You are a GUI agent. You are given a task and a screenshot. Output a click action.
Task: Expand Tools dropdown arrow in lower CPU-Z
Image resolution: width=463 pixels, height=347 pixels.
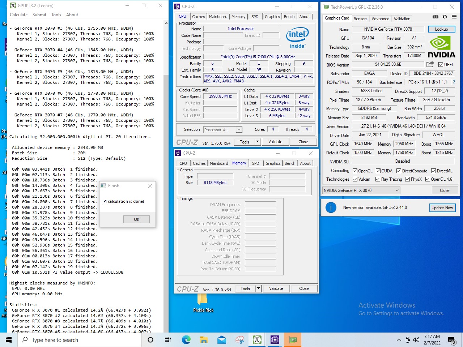click(258, 288)
